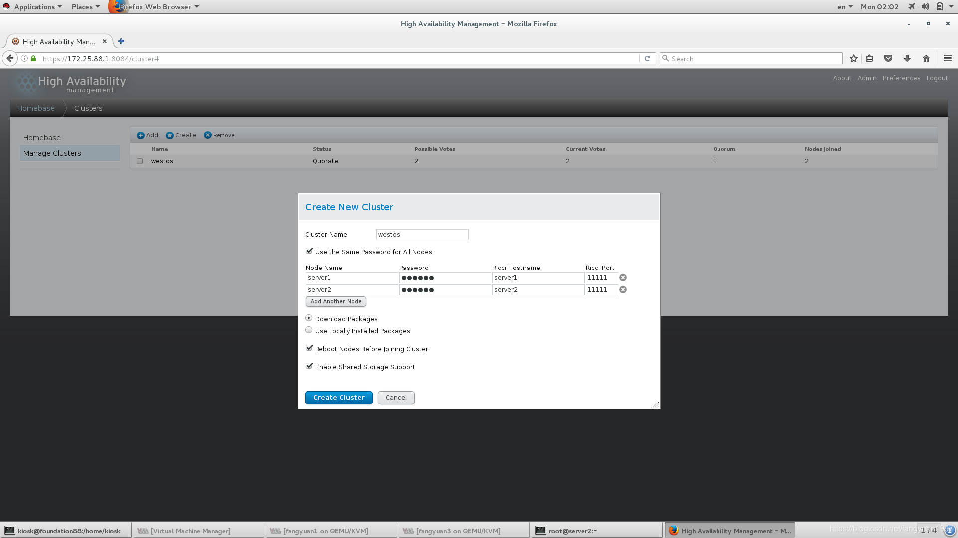Uncheck Use the Same Password for All Nodes
This screenshot has height=538, width=958.
tap(309, 251)
